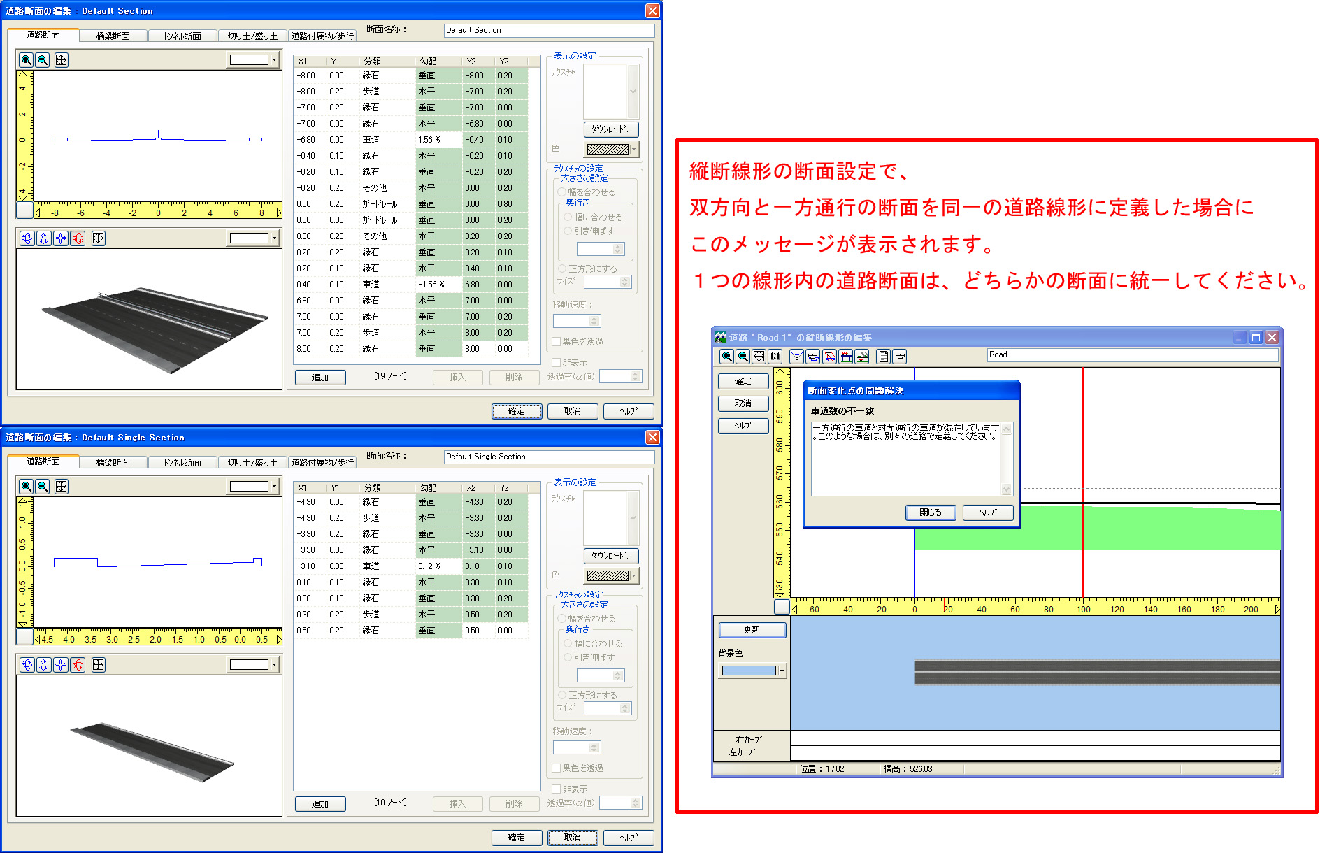Zoom in on the Default Section 2D profile

point(26,60)
